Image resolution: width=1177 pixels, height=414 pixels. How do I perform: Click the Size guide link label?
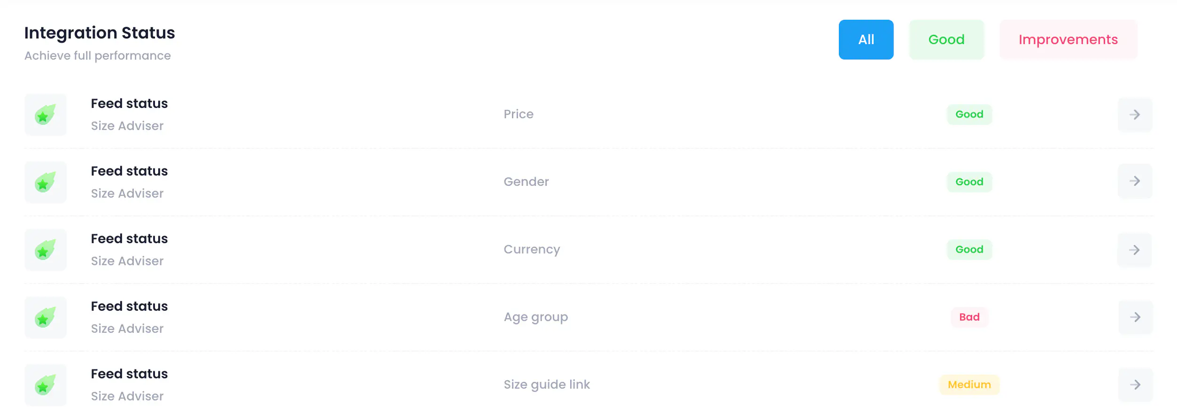coord(547,385)
